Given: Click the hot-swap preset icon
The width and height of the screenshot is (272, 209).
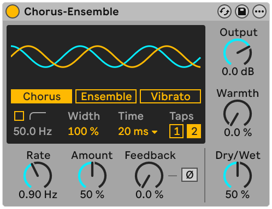Looking at the screenshot, I should (224, 11).
